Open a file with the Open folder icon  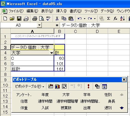[x=12, y=19]
